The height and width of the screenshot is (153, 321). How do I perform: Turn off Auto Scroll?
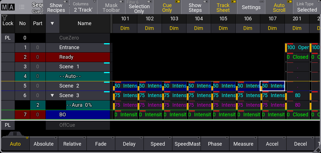click(x=279, y=7)
